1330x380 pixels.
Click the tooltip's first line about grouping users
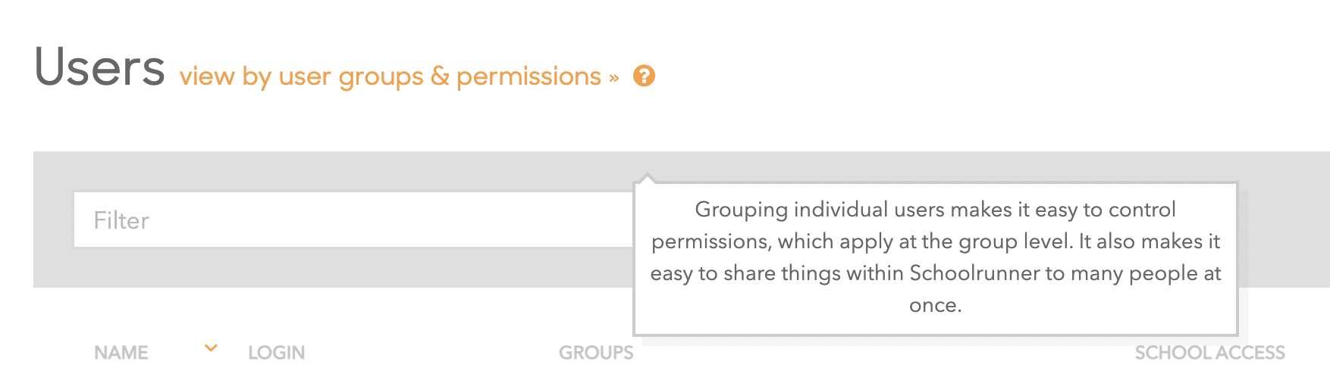[x=935, y=210]
